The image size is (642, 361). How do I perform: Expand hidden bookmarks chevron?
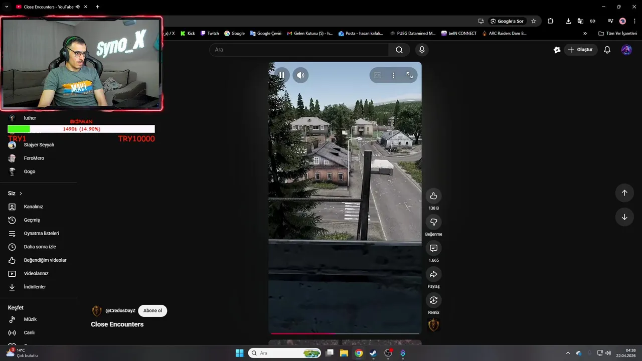coord(585,34)
